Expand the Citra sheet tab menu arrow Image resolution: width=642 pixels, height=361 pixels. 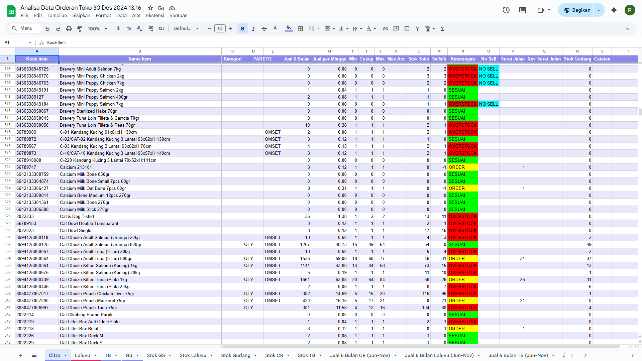click(66, 355)
